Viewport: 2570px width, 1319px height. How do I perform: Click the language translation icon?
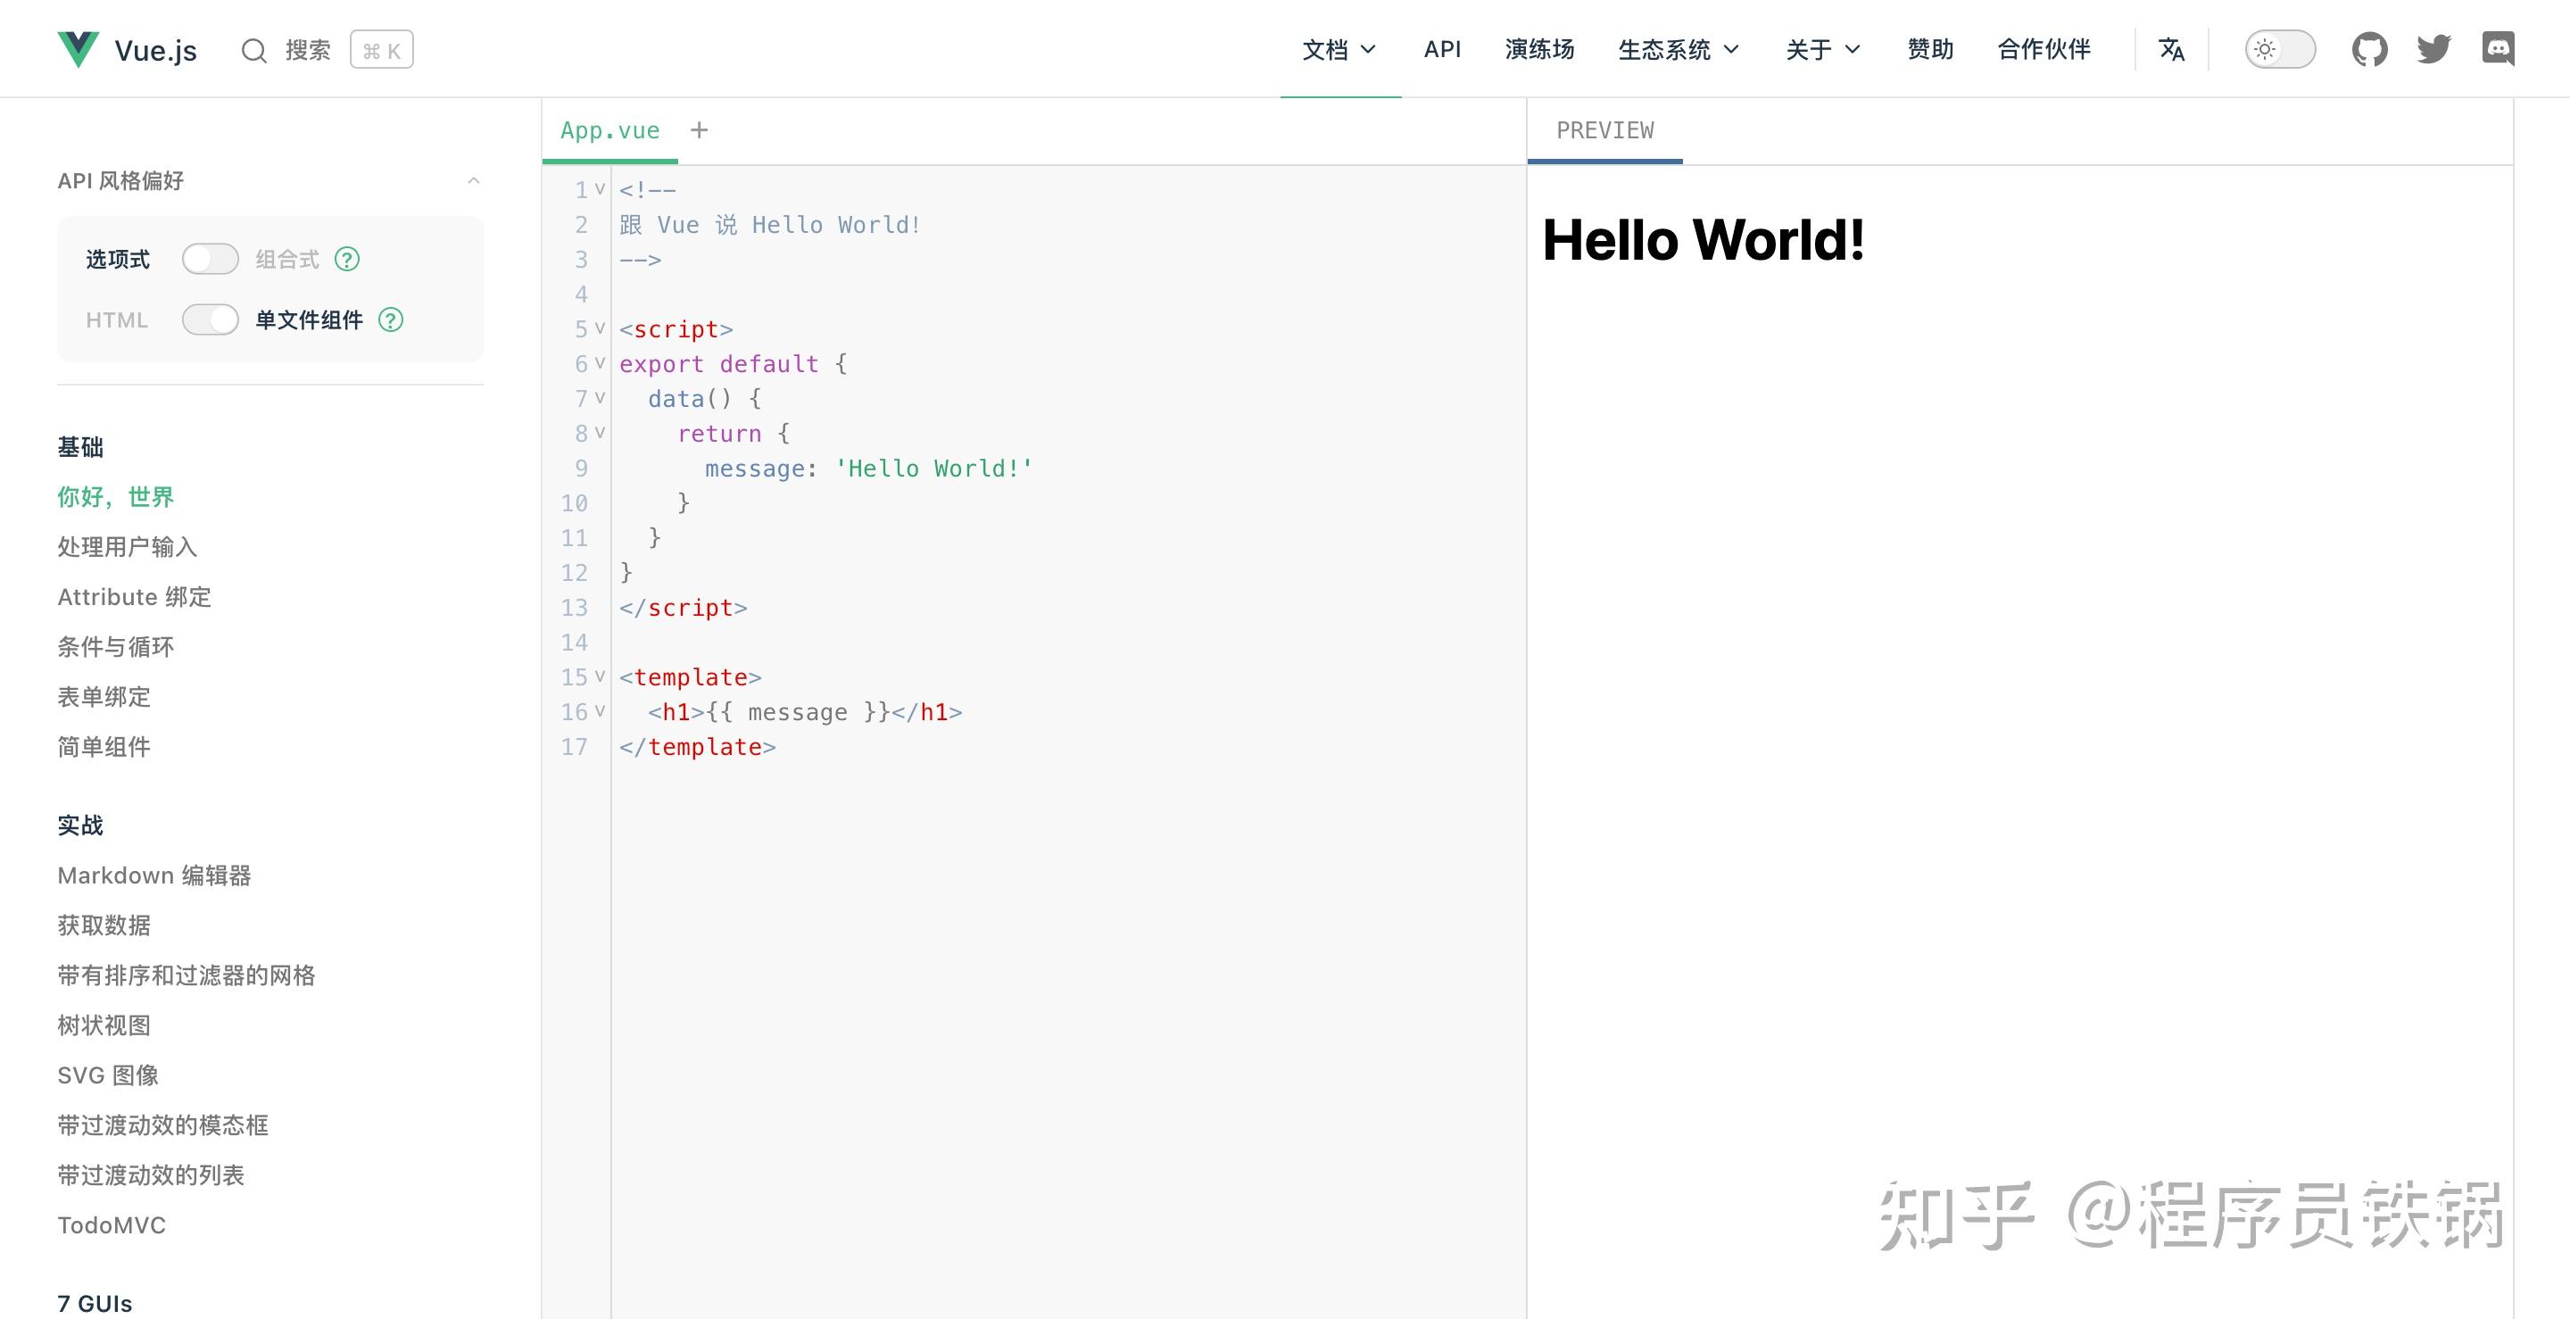pyautogui.click(x=2171, y=49)
